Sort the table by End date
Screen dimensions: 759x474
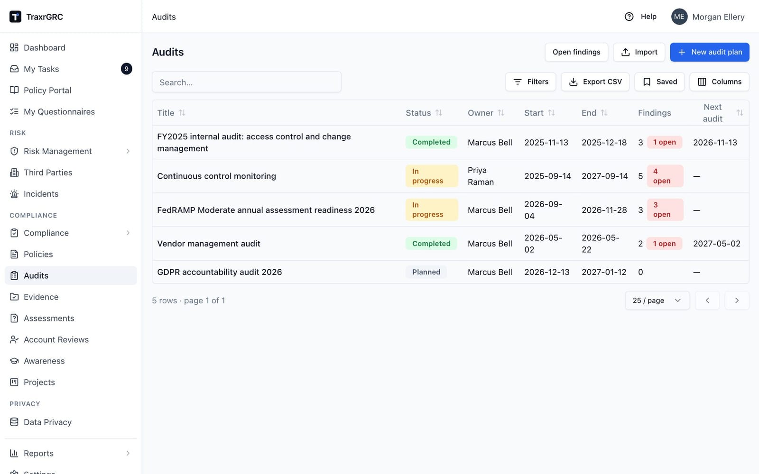pos(595,113)
